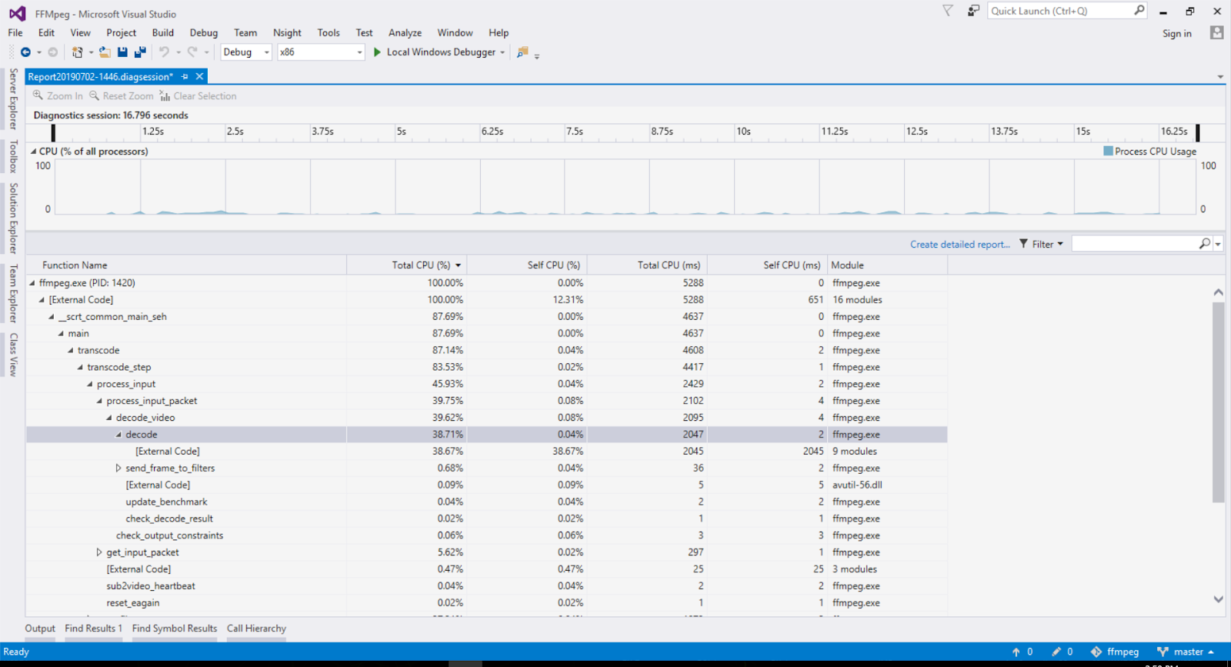The width and height of the screenshot is (1231, 667).
Task: Open the Debug menu
Action: (x=204, y=32)
